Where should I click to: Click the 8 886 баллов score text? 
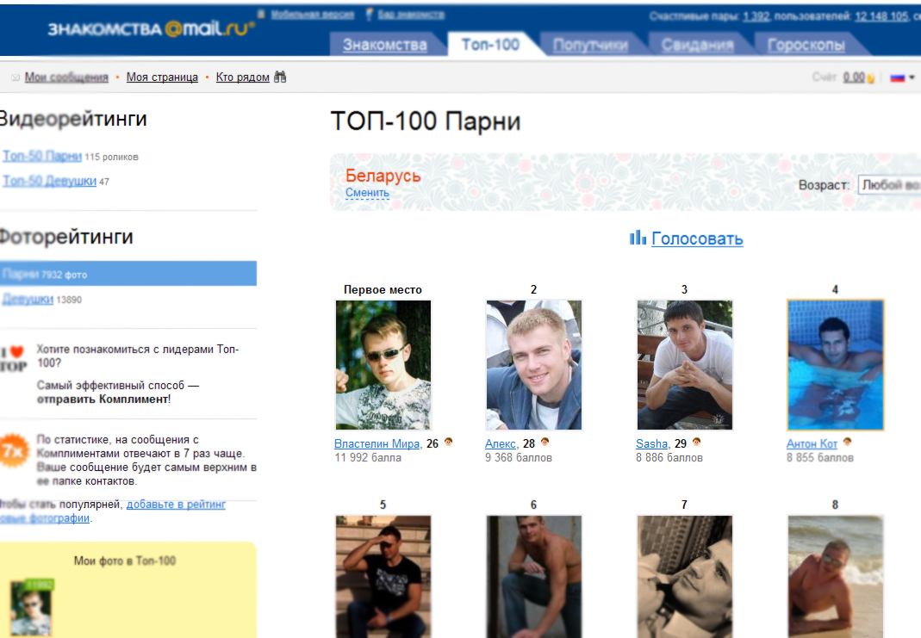(x=669, y=458)
